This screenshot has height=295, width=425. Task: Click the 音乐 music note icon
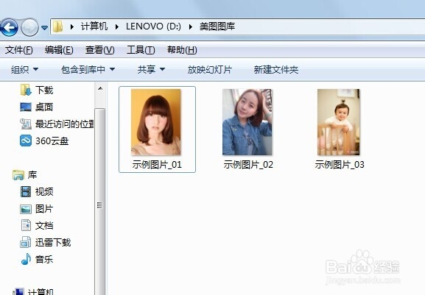26,259
